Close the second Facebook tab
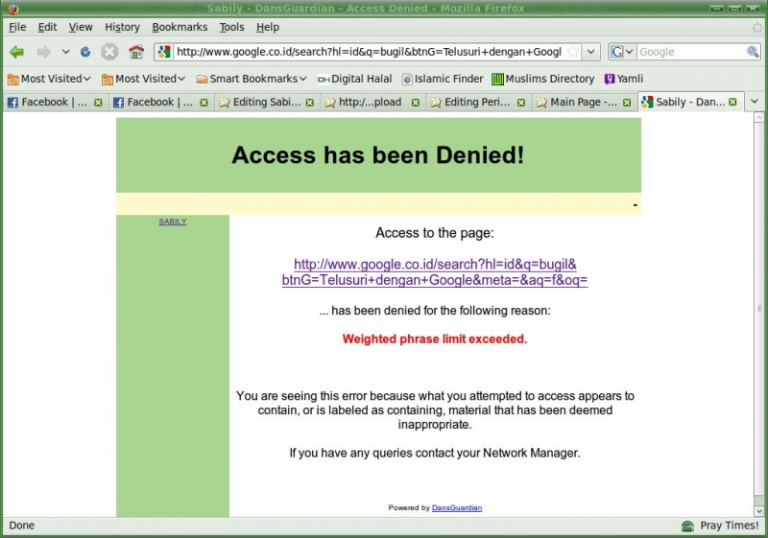 coord(204,103)
